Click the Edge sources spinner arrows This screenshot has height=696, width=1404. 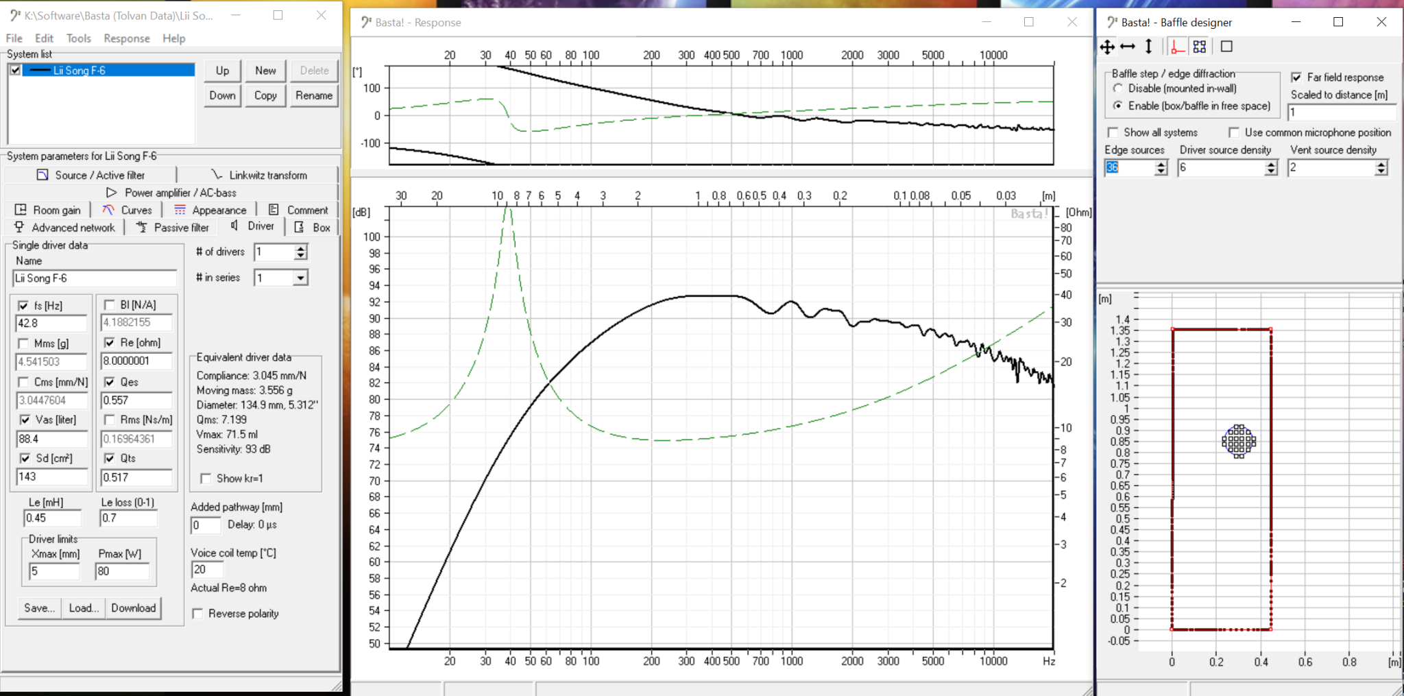point(1161,168)
